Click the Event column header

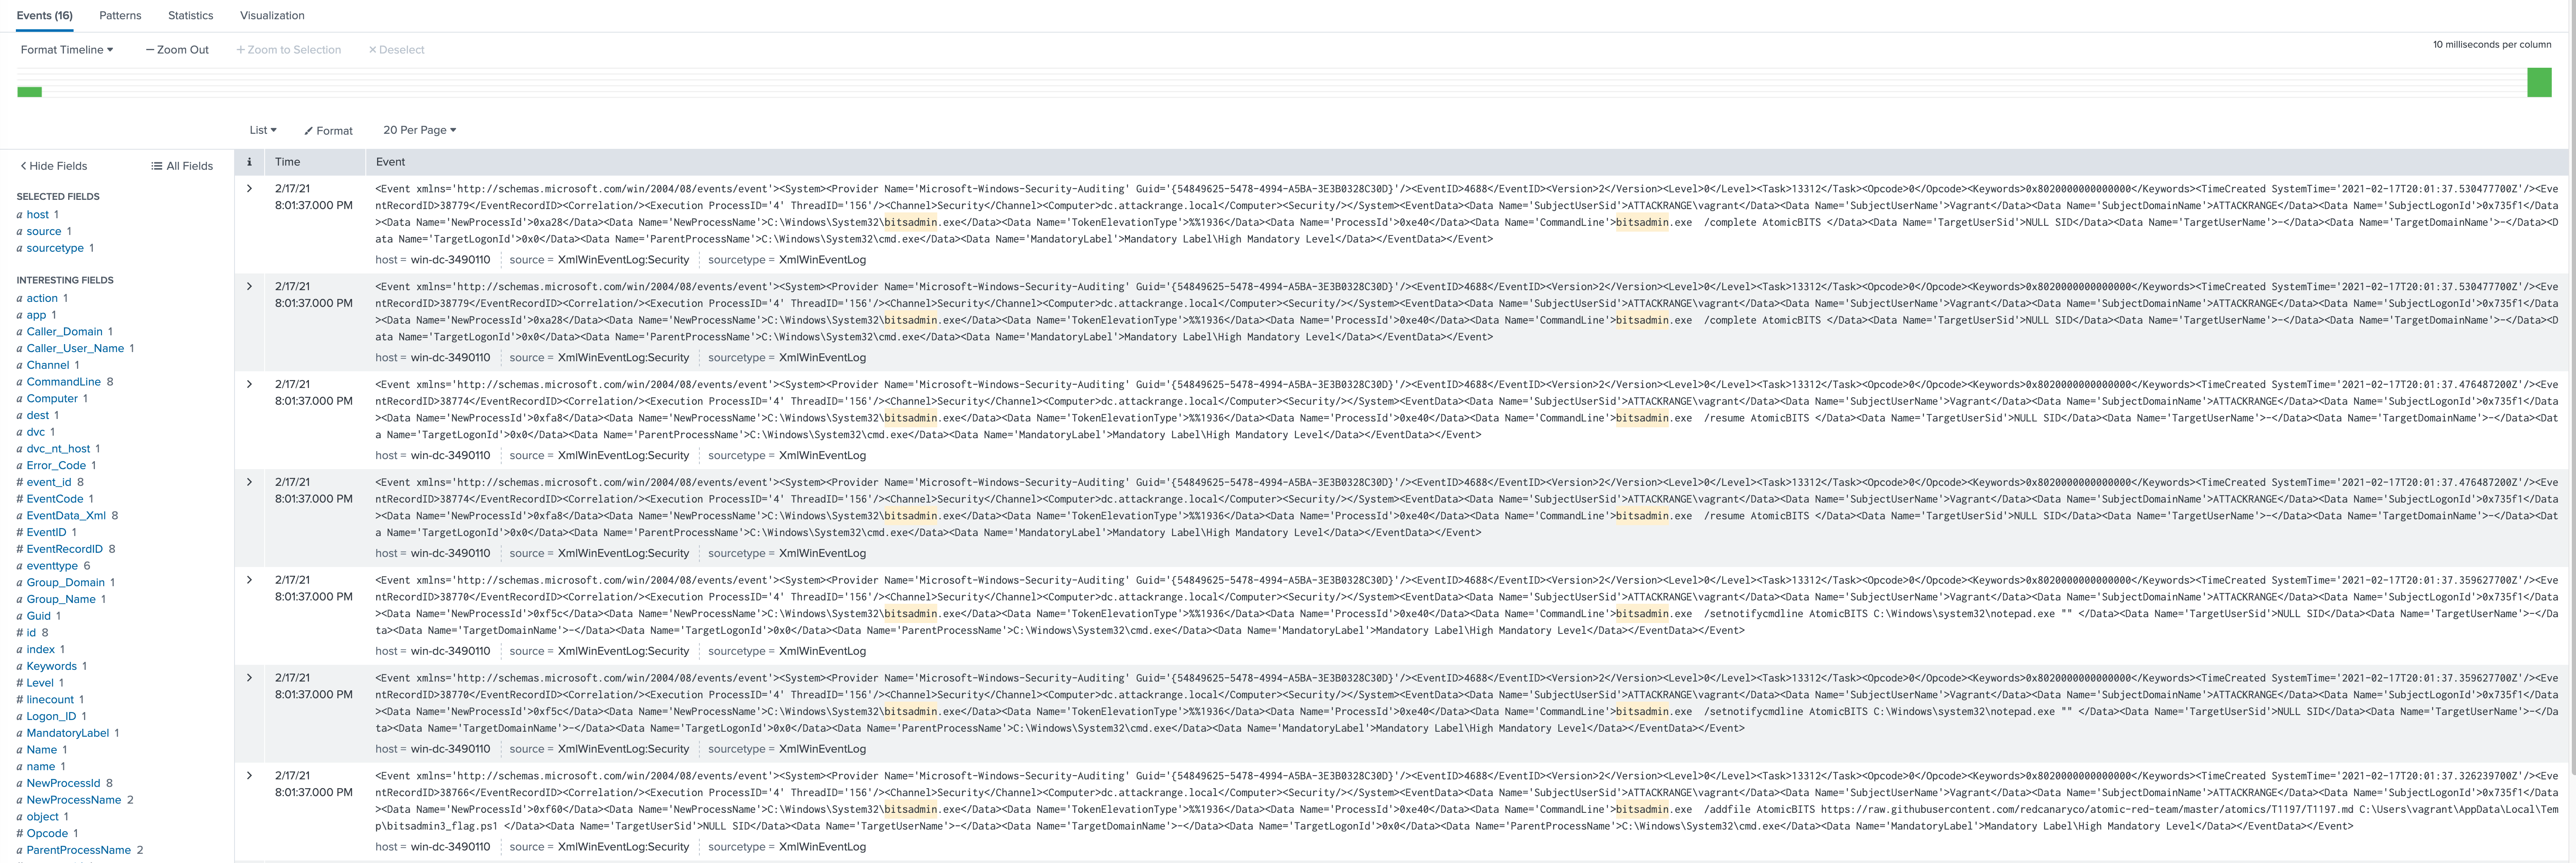pyautogui.click(x=390, y=161)
